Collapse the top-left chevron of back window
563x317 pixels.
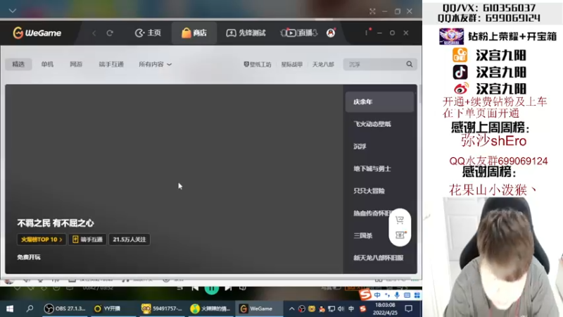point(13,11)
